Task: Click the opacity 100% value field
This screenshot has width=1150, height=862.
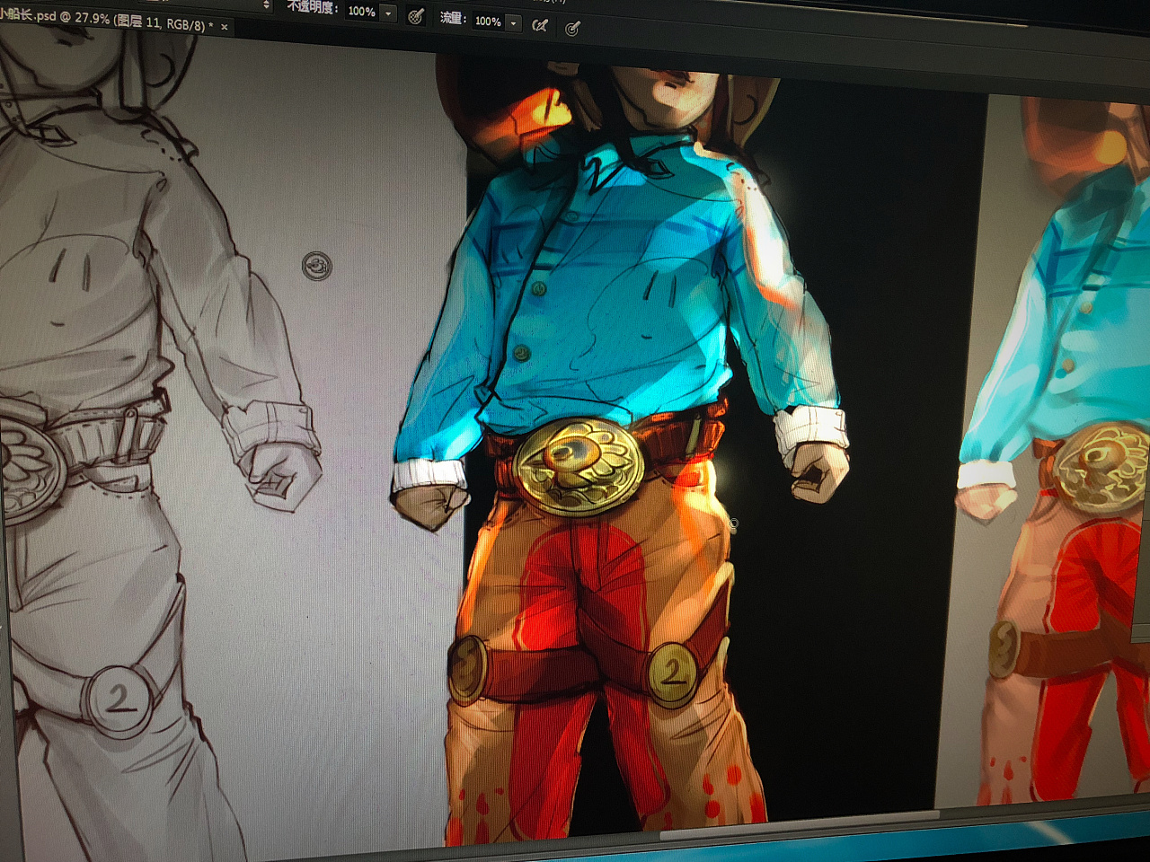Action: pyautogui.click(x=361, y=12)
